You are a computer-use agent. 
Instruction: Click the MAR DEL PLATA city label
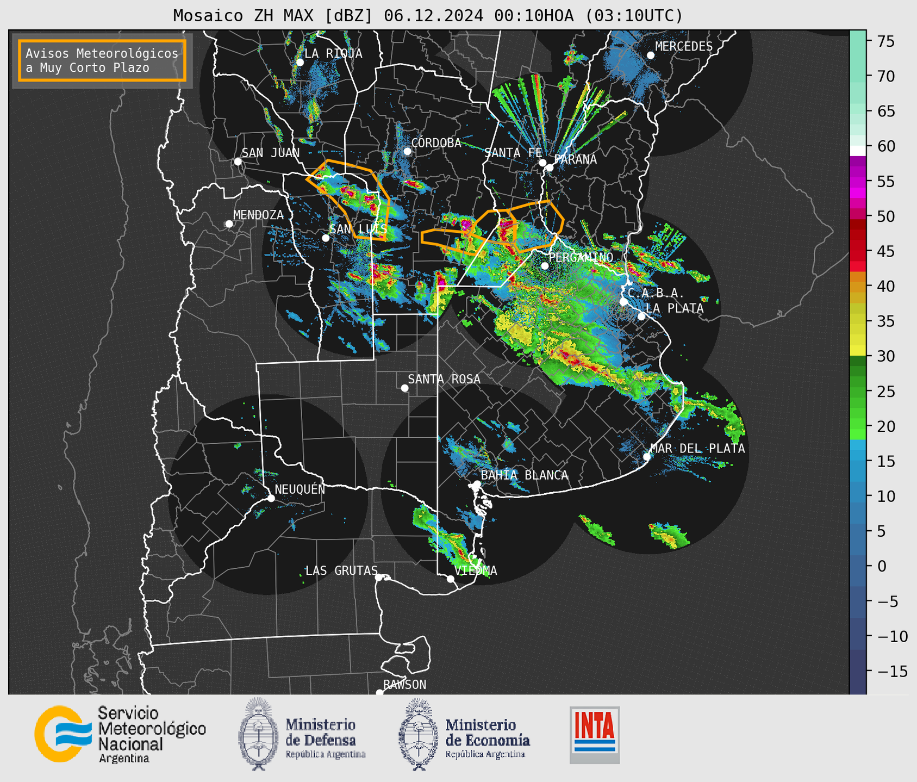697,449
